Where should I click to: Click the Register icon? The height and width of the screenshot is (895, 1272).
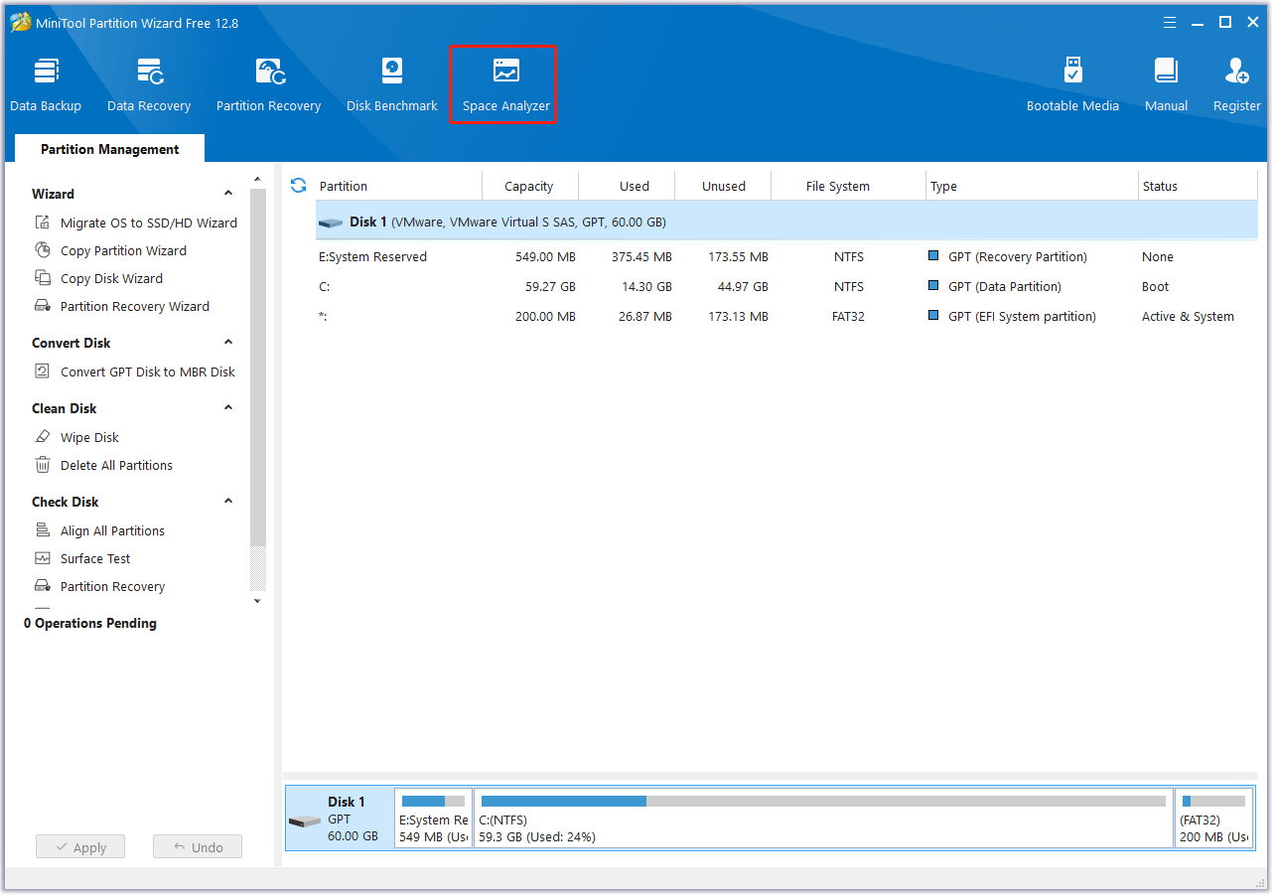pos(1236,72)
